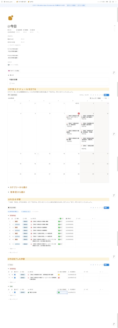Click search icon in Done view toolbar
Image resolution: width=118 pixels, height=328 pixels.
click(98, 265)
